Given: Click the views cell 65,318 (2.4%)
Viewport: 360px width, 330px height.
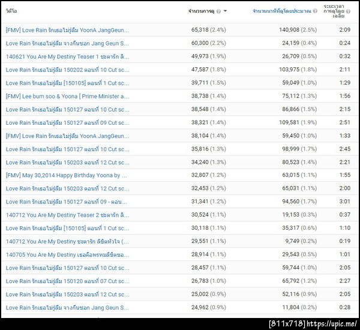Looking at the screenshot, I should tap(208, 30).
